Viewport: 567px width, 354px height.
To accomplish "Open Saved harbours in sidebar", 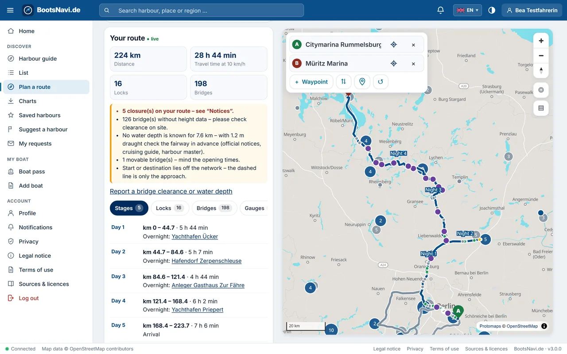I will click(46, 115).
